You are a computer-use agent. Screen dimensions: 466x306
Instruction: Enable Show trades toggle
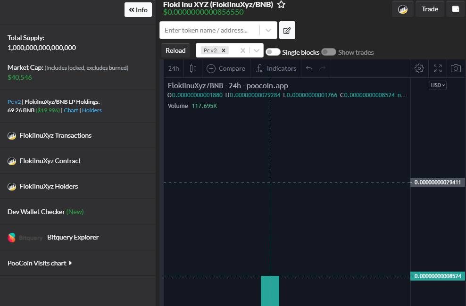pyautogui.click(x=329, y=52)
